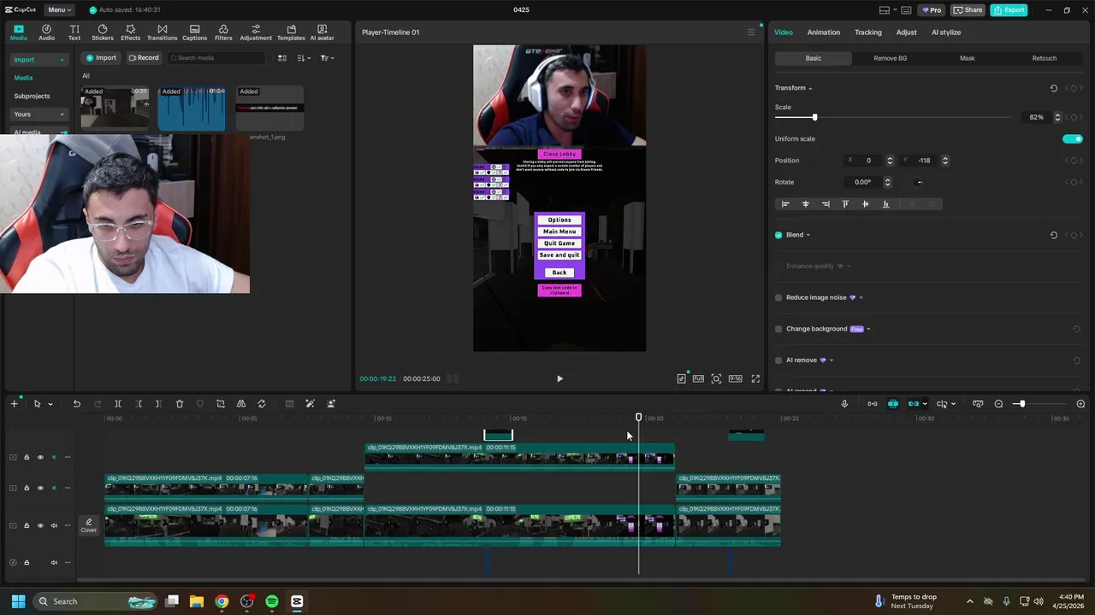Uncheck the Blend checkbox
Screen dimensions: 1095x615
(x=778, y=235)
